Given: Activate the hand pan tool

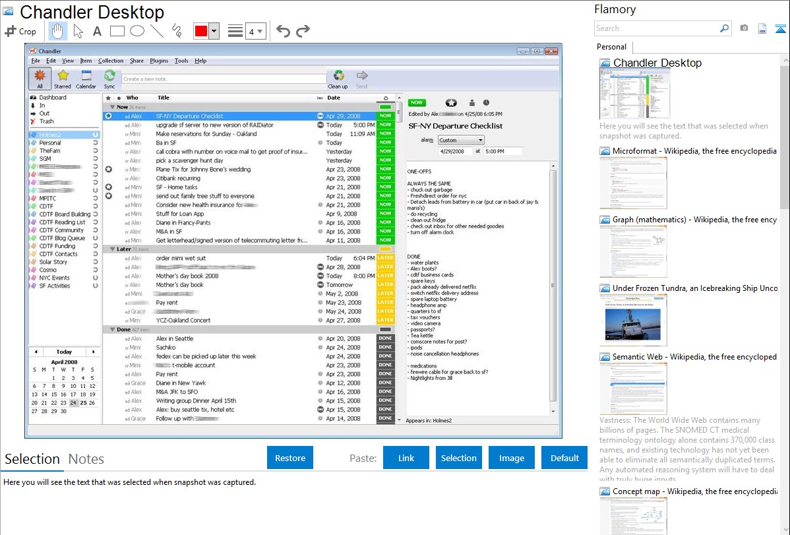Looking at the screenshot, I should pyautogui.click(x=57, y=31).
